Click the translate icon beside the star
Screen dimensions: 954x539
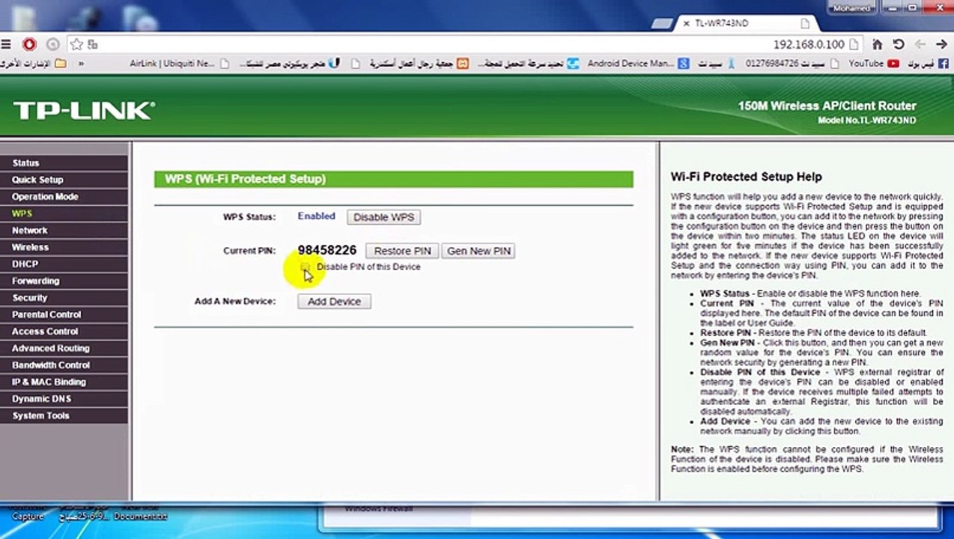click(93, 44)
